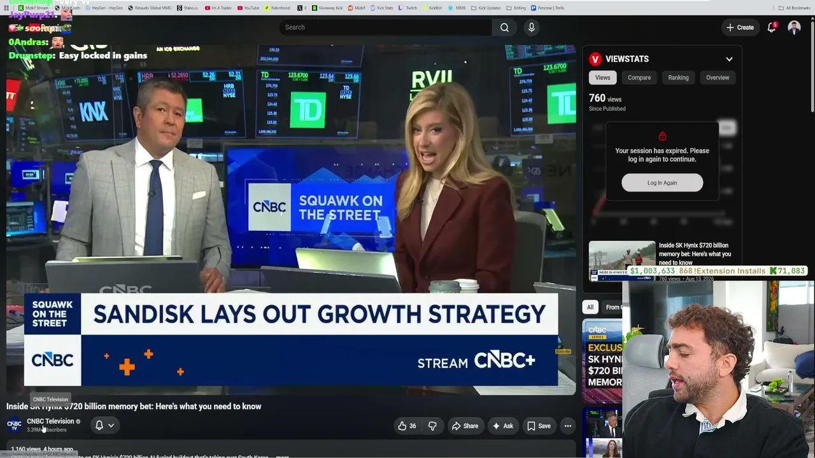Open the KickBot bookmark
Viewport: 815px width, 458px height.
(432, 8)
